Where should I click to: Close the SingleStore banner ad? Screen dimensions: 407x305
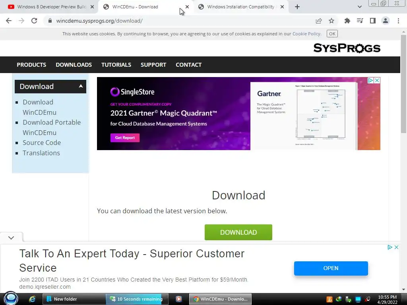[x=377, y=80]
